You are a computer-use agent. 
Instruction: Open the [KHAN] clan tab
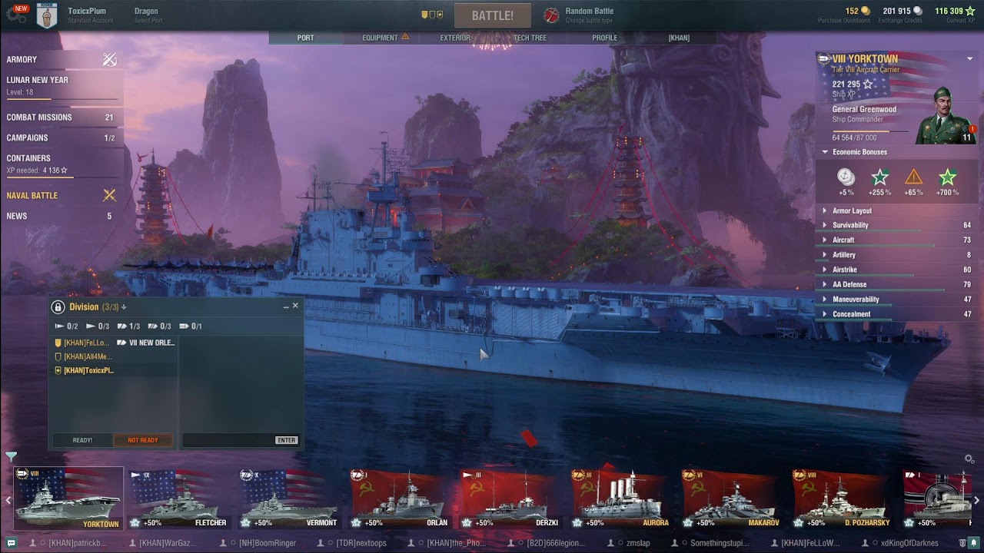[679, 38]
